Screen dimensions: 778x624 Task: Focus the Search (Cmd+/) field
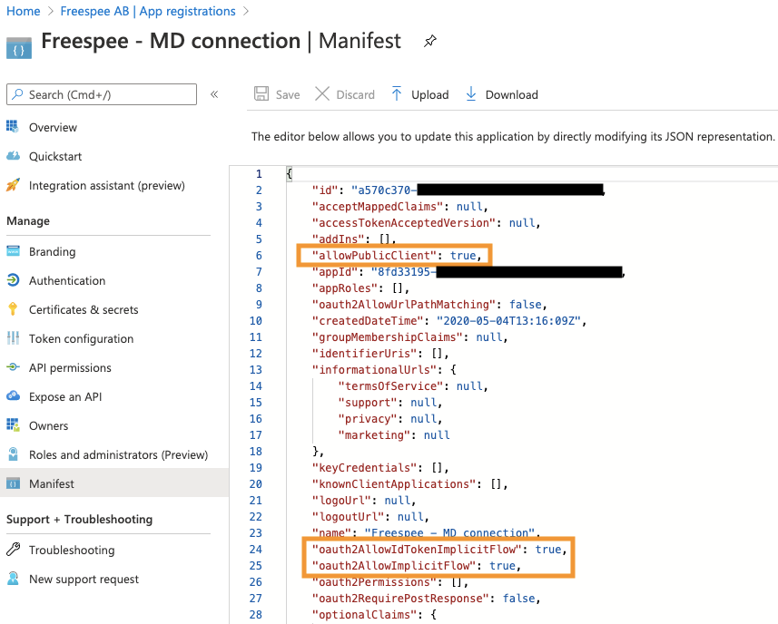(102, 94)
